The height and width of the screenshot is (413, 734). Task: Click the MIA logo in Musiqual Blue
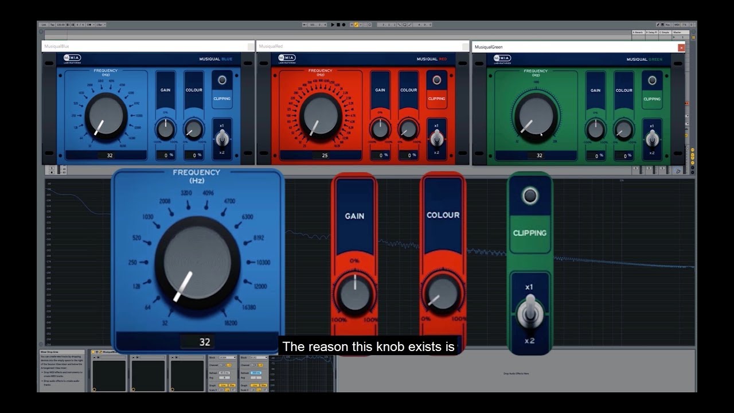pyautogui.click(x=72, y=58)
